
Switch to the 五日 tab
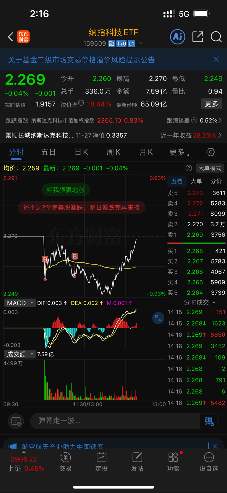pyautogui.click(x=48, y=152)
